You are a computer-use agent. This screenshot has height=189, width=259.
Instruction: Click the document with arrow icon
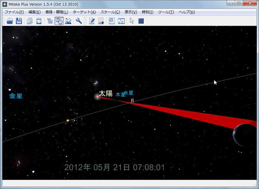tap(101, 21)
